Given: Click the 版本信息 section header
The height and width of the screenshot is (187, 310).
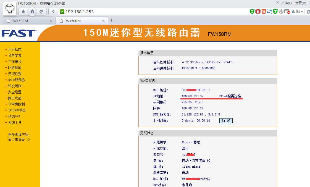Looking at the screenshot, I should point(207,53).
